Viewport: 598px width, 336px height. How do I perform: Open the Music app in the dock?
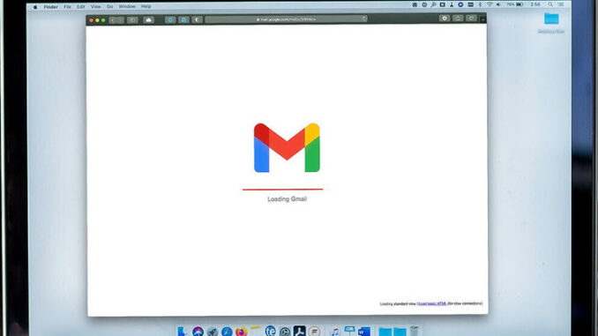pos(335,332)
